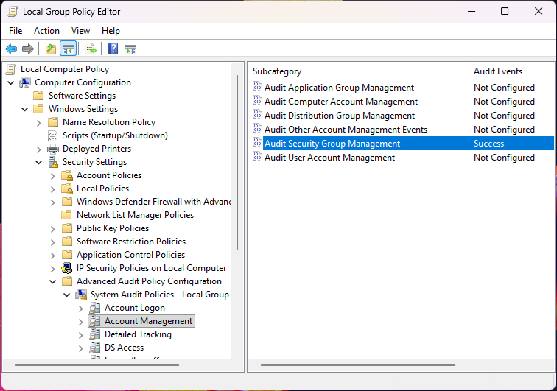Click the Audit User Account Management policy icon
The width and height of the screenshot is (557, 391).
click(x=257, y=158)
